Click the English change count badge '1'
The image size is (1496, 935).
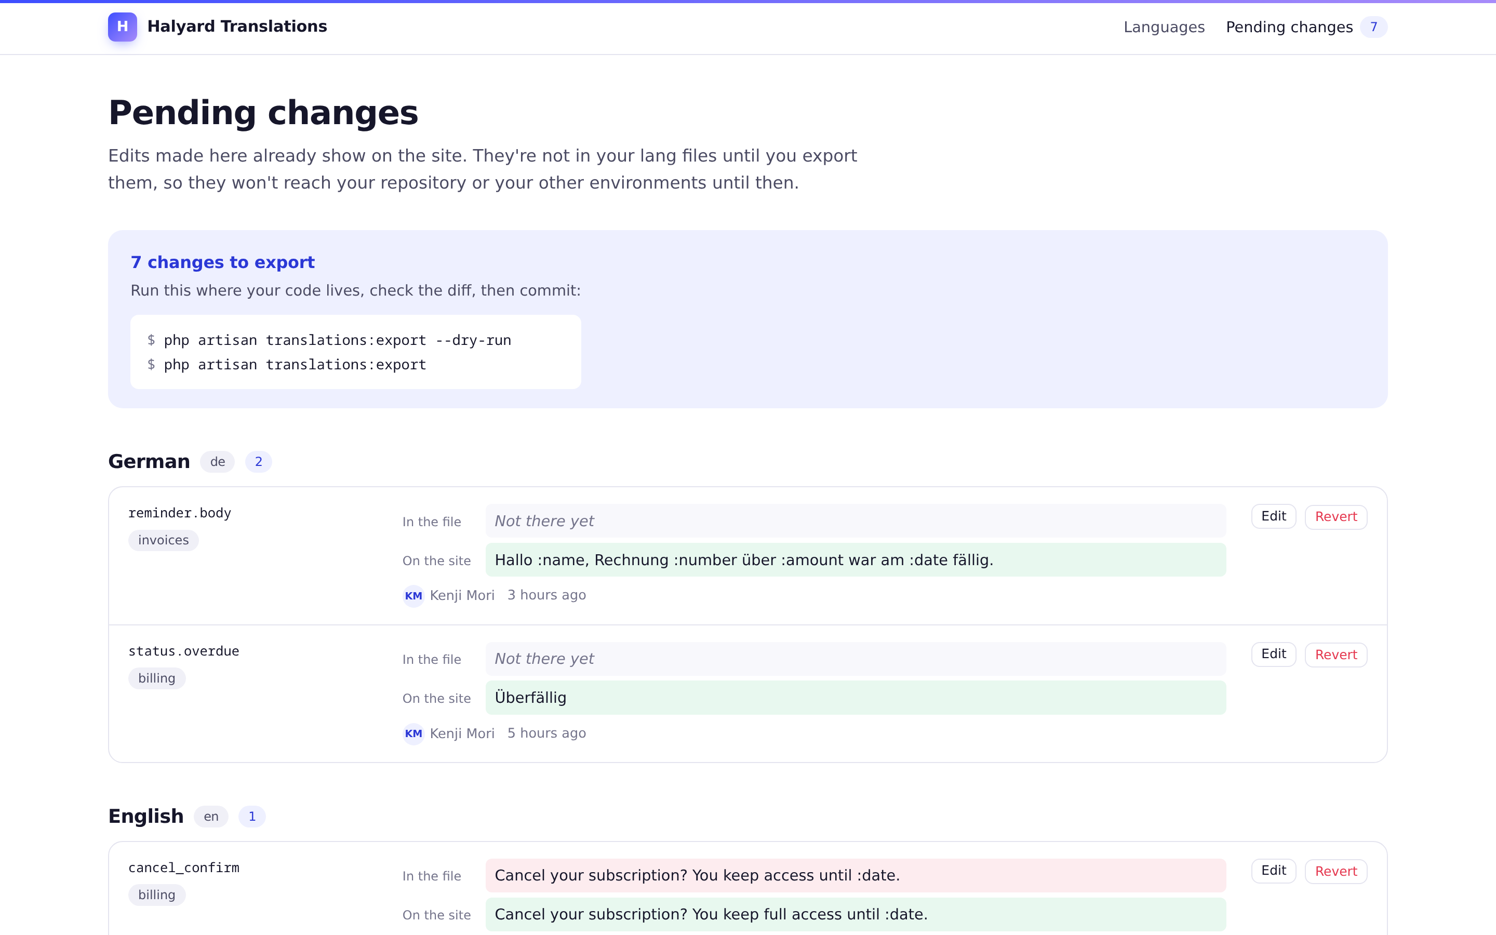pos(251,817)
